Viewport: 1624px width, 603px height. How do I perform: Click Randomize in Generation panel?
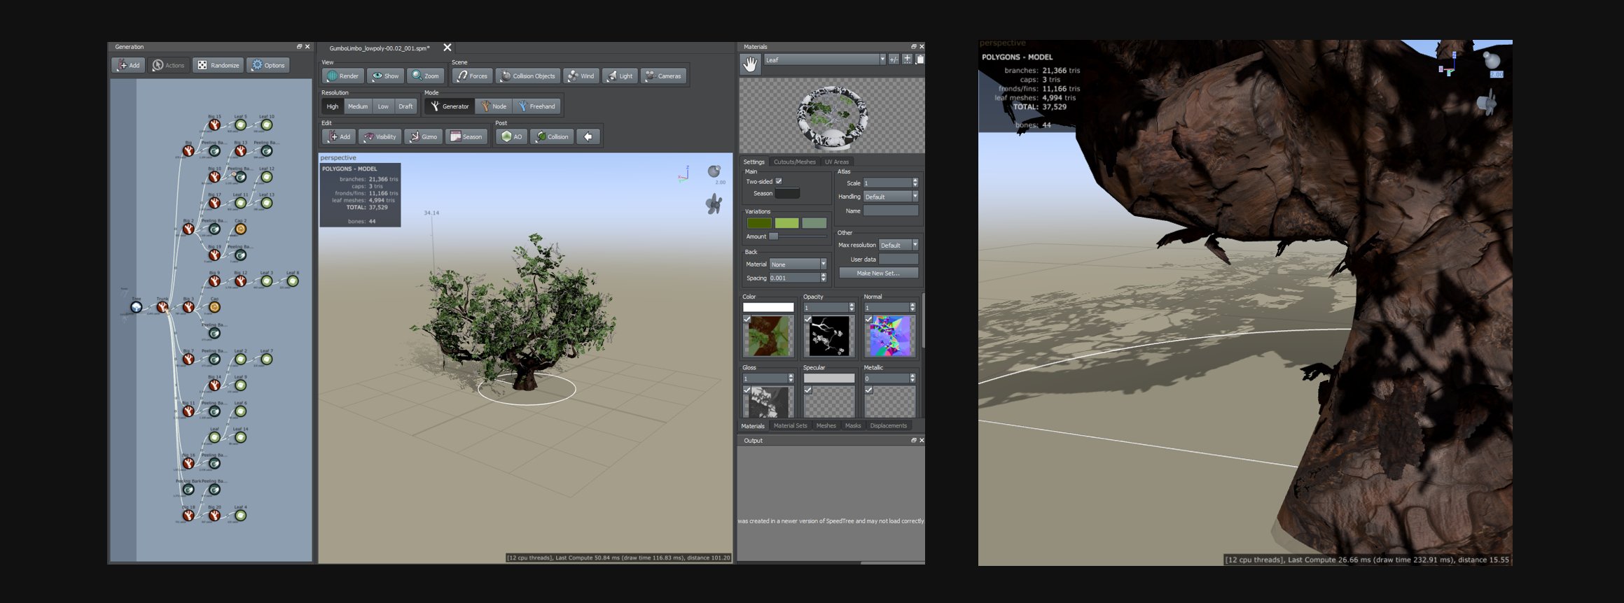click(218, 65)
